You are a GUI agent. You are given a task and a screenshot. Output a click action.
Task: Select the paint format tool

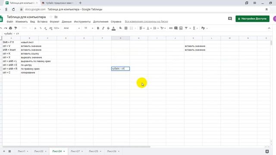tap(16, 28)
